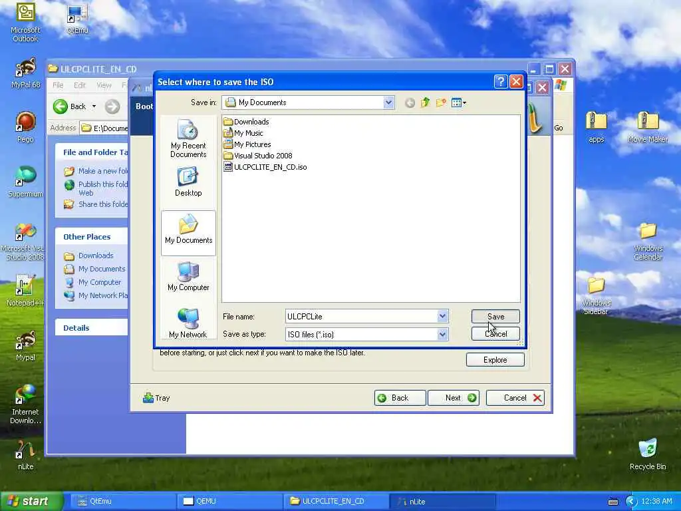Viewport: 681px width, 511px height.
Task: Open Windows Sidebar desktop folder
Action: click(x=596, y=296)
